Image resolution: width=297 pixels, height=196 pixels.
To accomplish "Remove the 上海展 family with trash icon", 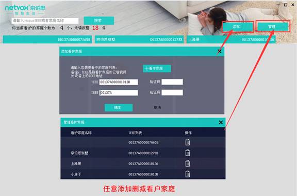I will tap(188, 164).
